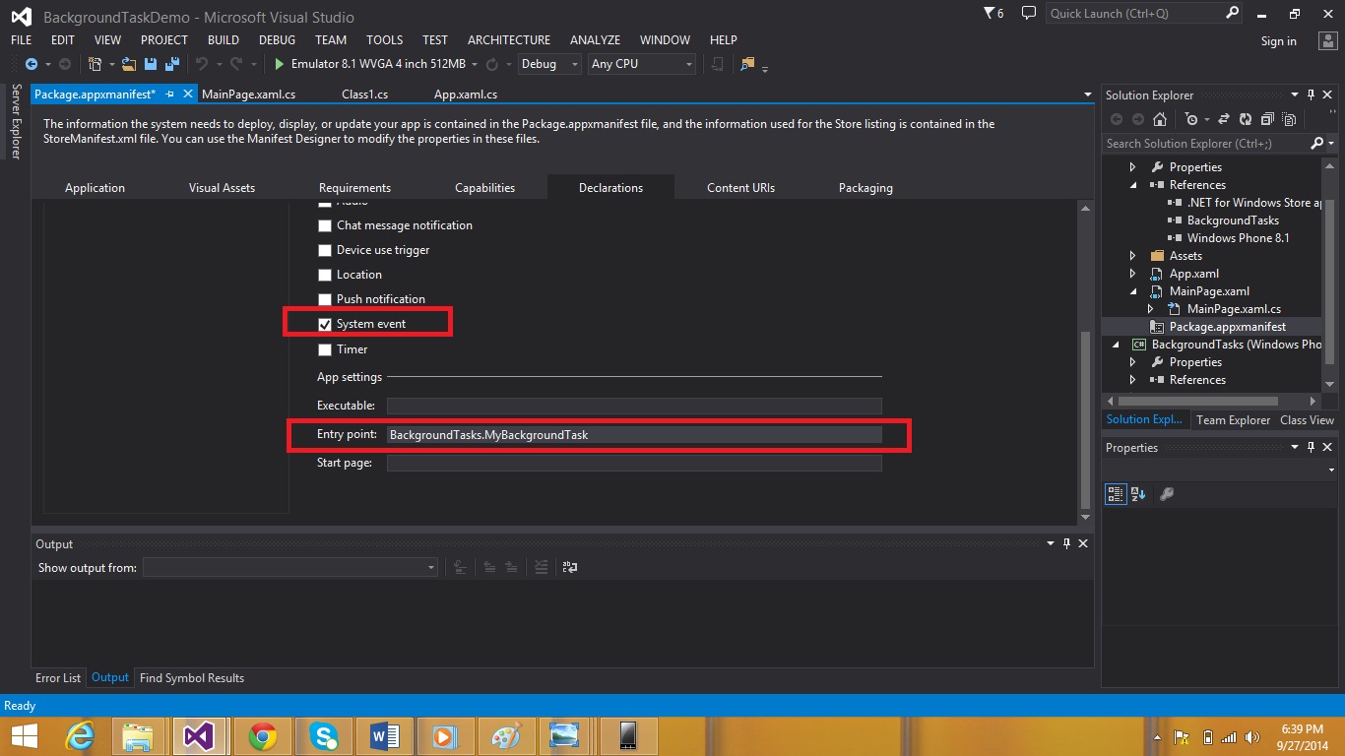Click the Show All Files icon
Screen dimensions: 1345x756
pos(1287,119)
